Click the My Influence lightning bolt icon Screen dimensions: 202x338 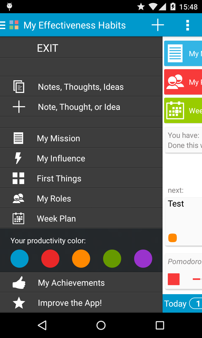pos(18,158)
